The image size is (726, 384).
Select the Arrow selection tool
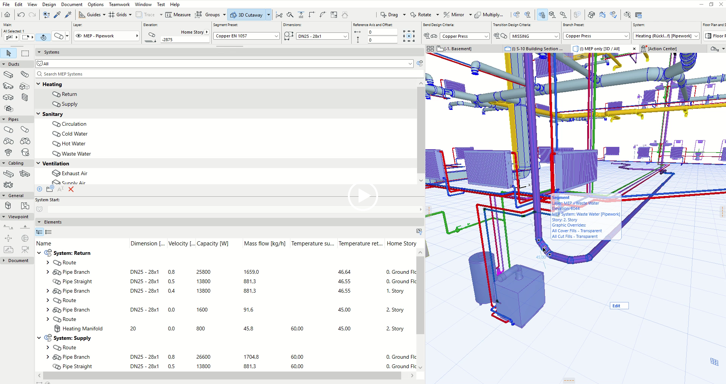[9, 53]
